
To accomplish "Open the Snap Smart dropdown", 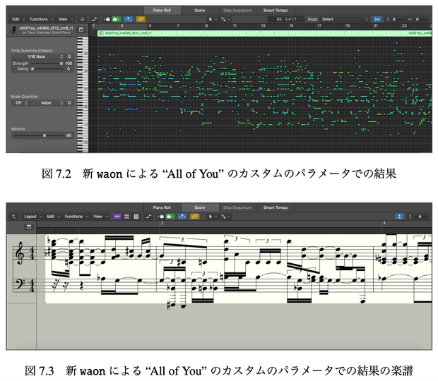I will (x=345, y=19).
